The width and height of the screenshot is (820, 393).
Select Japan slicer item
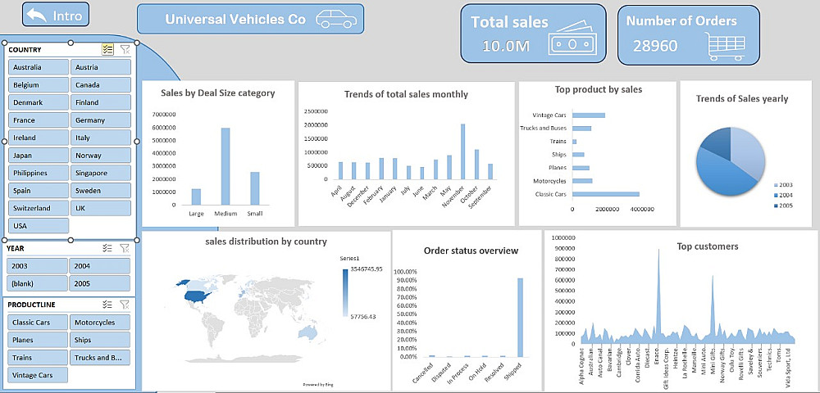[39, 156]
